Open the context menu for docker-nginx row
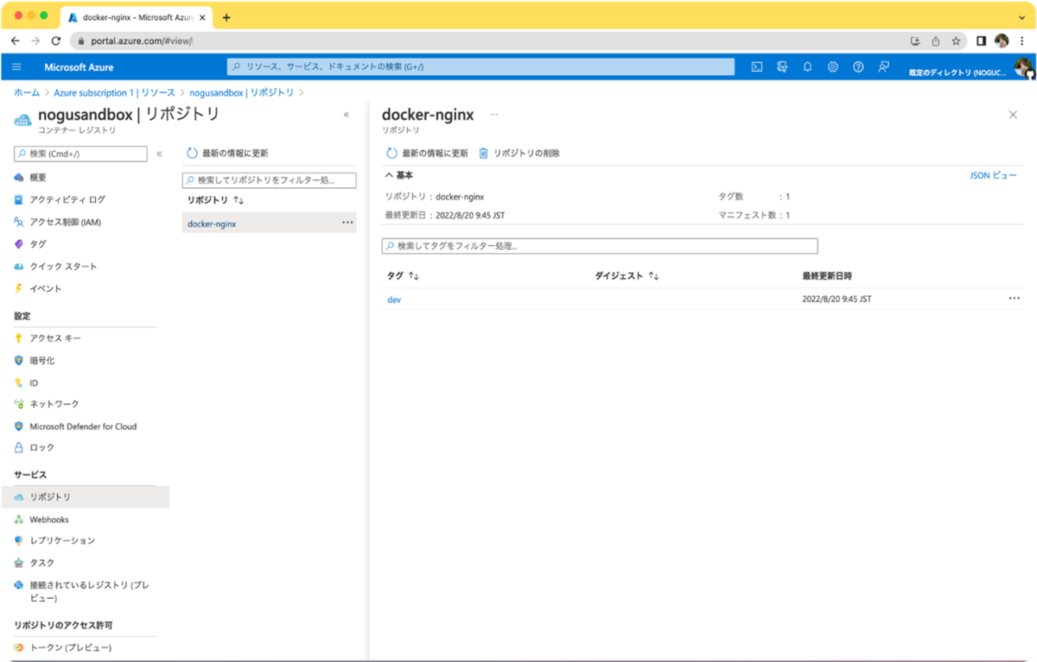Image resolution: width=1037 pixels, height=662 pixels. click(x=347, y=223)
